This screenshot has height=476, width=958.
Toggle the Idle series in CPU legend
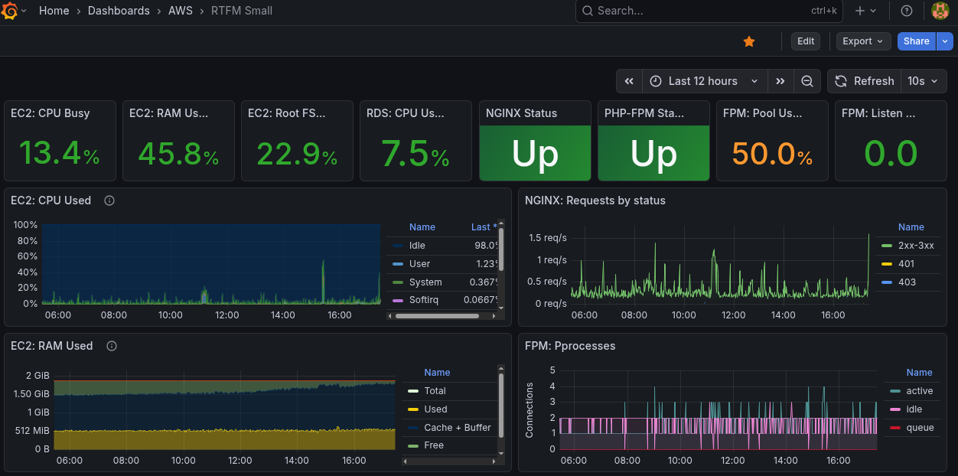tap(417, 246)
